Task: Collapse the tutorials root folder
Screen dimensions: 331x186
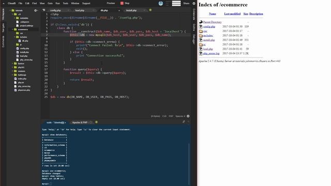Action: [10, 10]
